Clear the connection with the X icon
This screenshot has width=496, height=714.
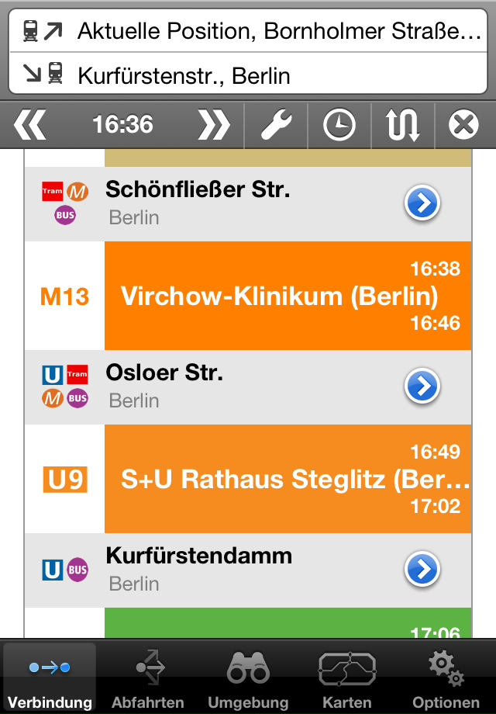[x=463, y=125]
